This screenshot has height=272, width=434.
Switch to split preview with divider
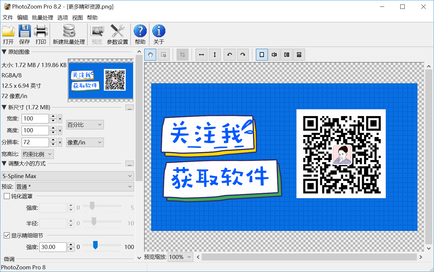tap(274, 55)
